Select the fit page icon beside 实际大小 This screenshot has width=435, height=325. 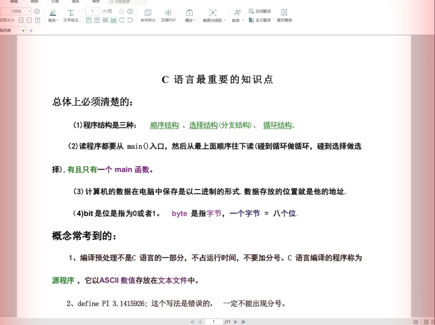point(21,20)
